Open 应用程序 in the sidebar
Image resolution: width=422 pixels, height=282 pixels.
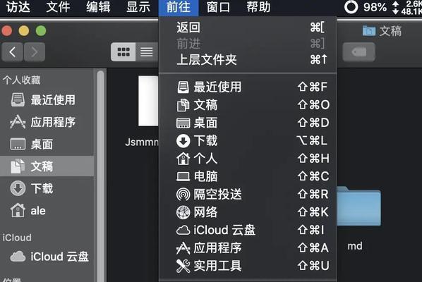(47, 122)
